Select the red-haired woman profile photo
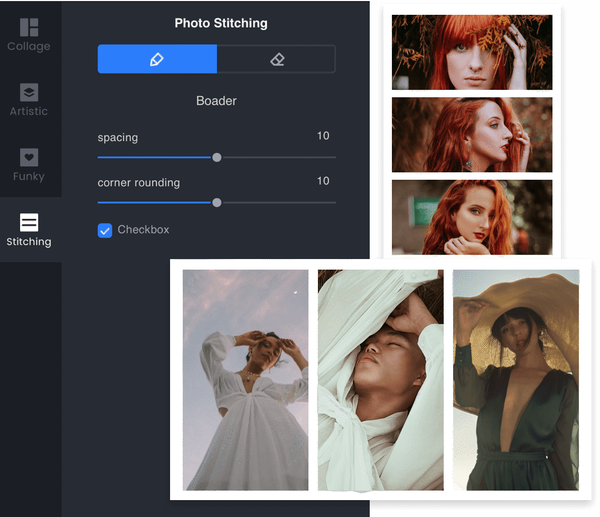 [472, 135]
